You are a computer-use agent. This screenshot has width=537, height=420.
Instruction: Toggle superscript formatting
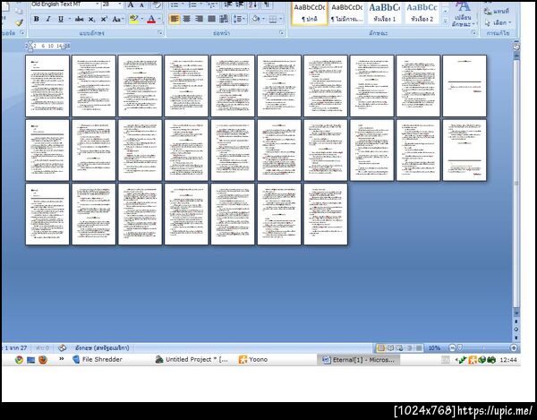click(104, 19)
